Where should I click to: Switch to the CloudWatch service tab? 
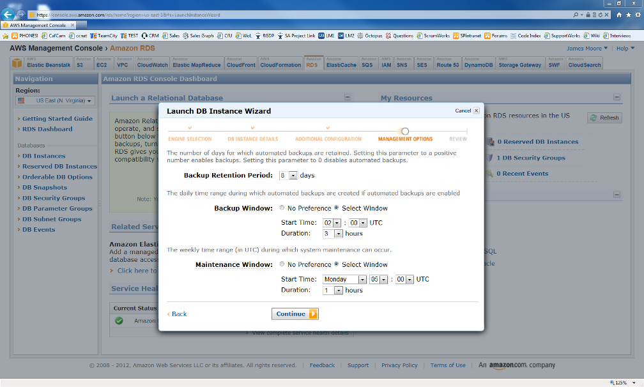pos(152,63)
